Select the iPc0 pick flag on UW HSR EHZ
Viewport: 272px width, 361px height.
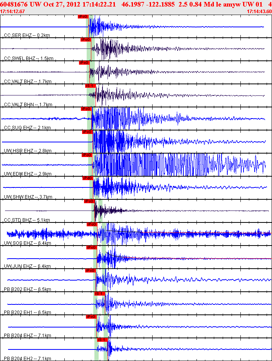[x=87, y=132]
